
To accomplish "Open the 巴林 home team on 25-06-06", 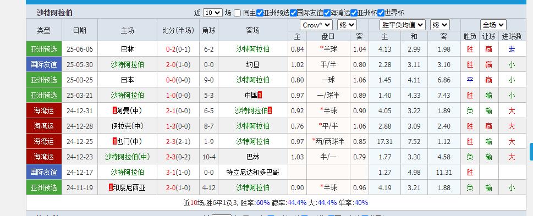I will 128,49.
